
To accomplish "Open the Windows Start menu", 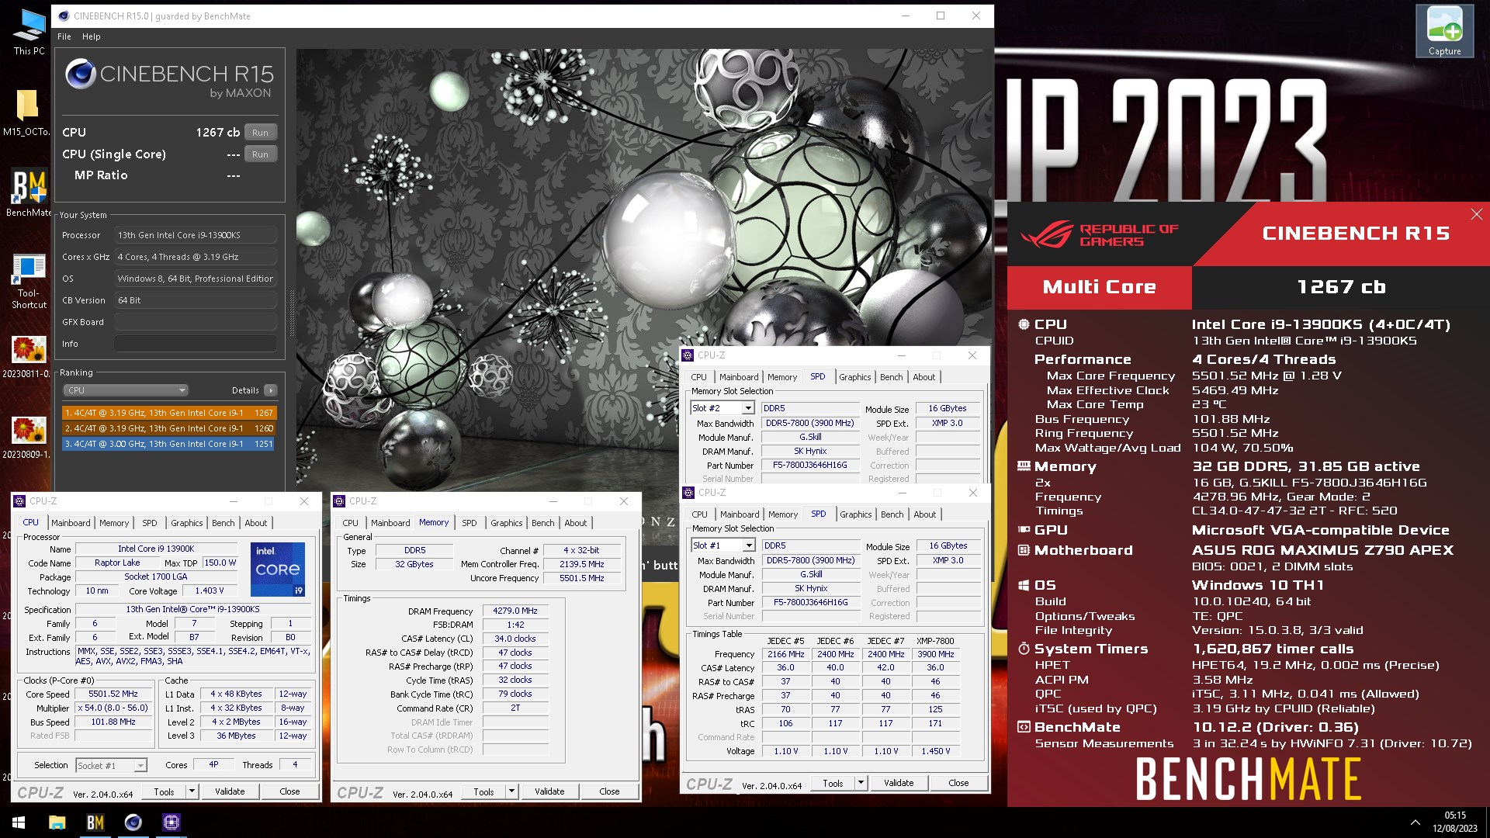I will pyautogui.click(x=19, y=822).
